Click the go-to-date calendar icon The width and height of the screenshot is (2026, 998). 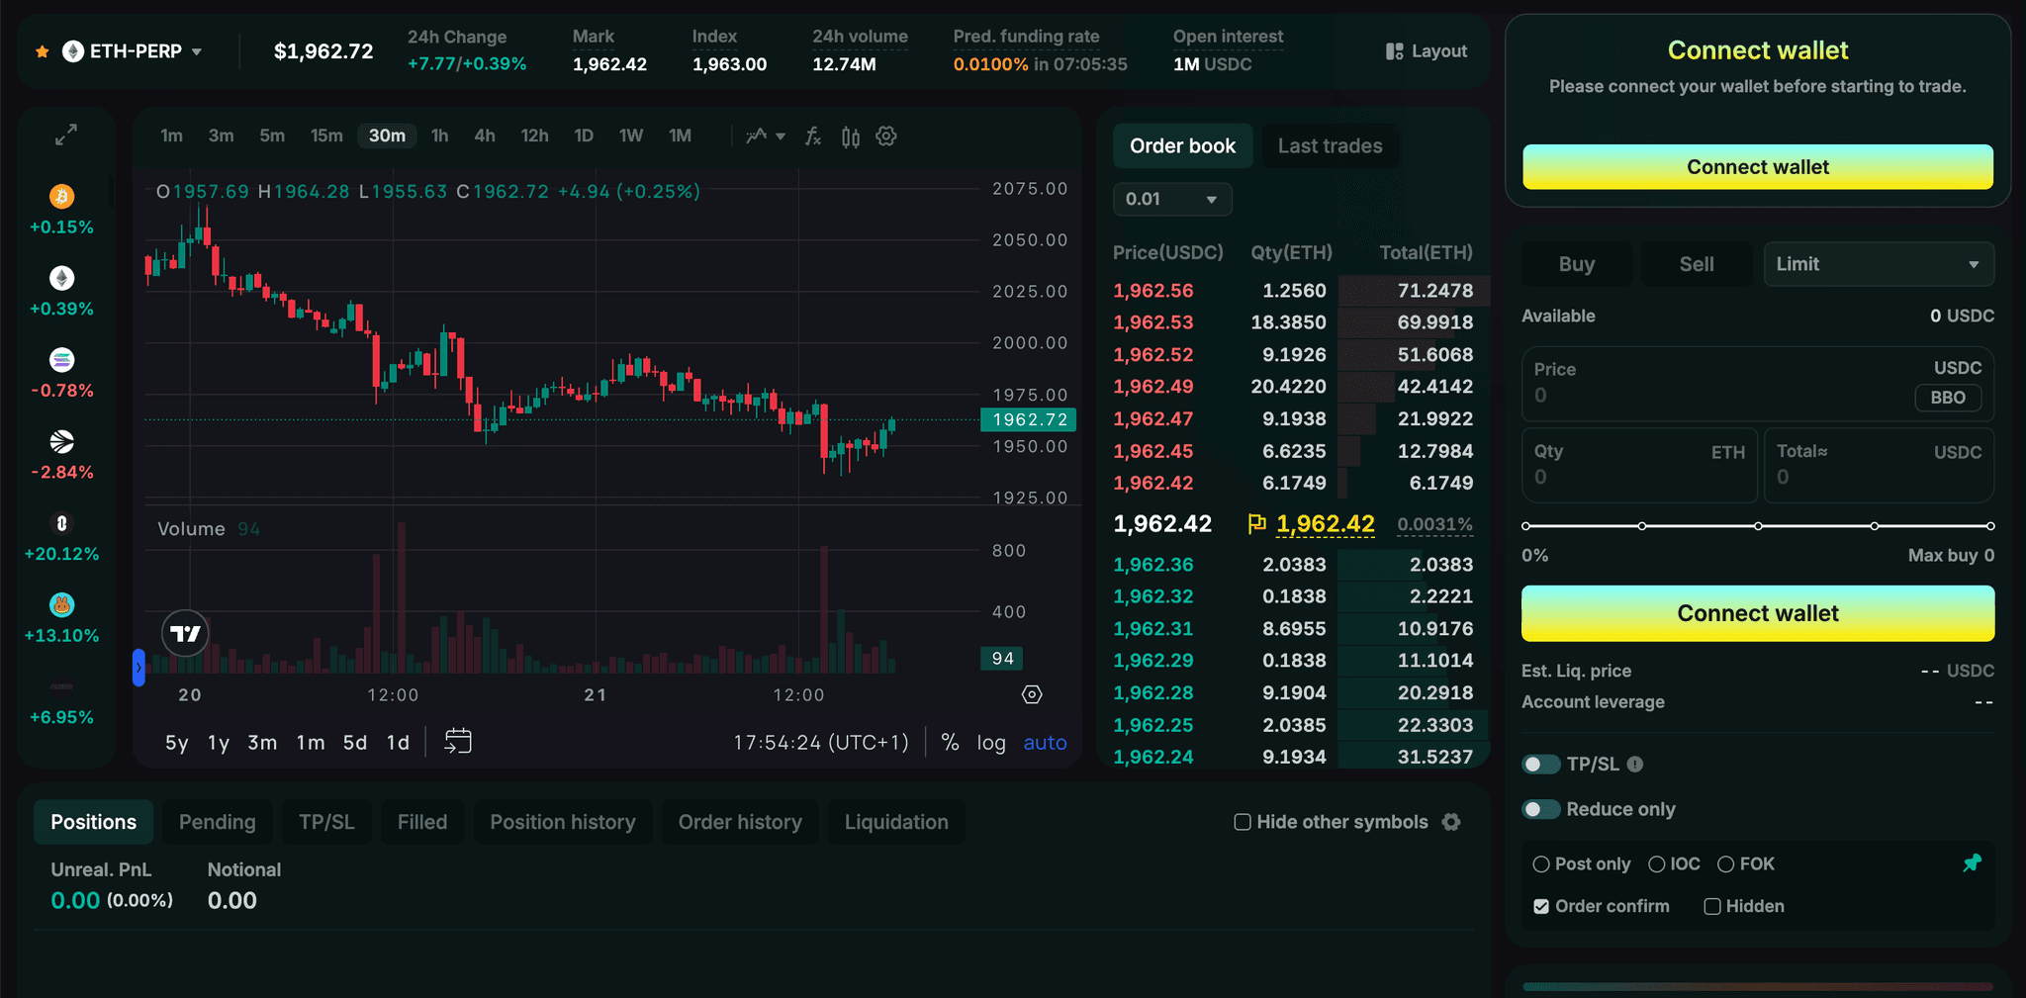pyautogui.click(x=458, y=741)
